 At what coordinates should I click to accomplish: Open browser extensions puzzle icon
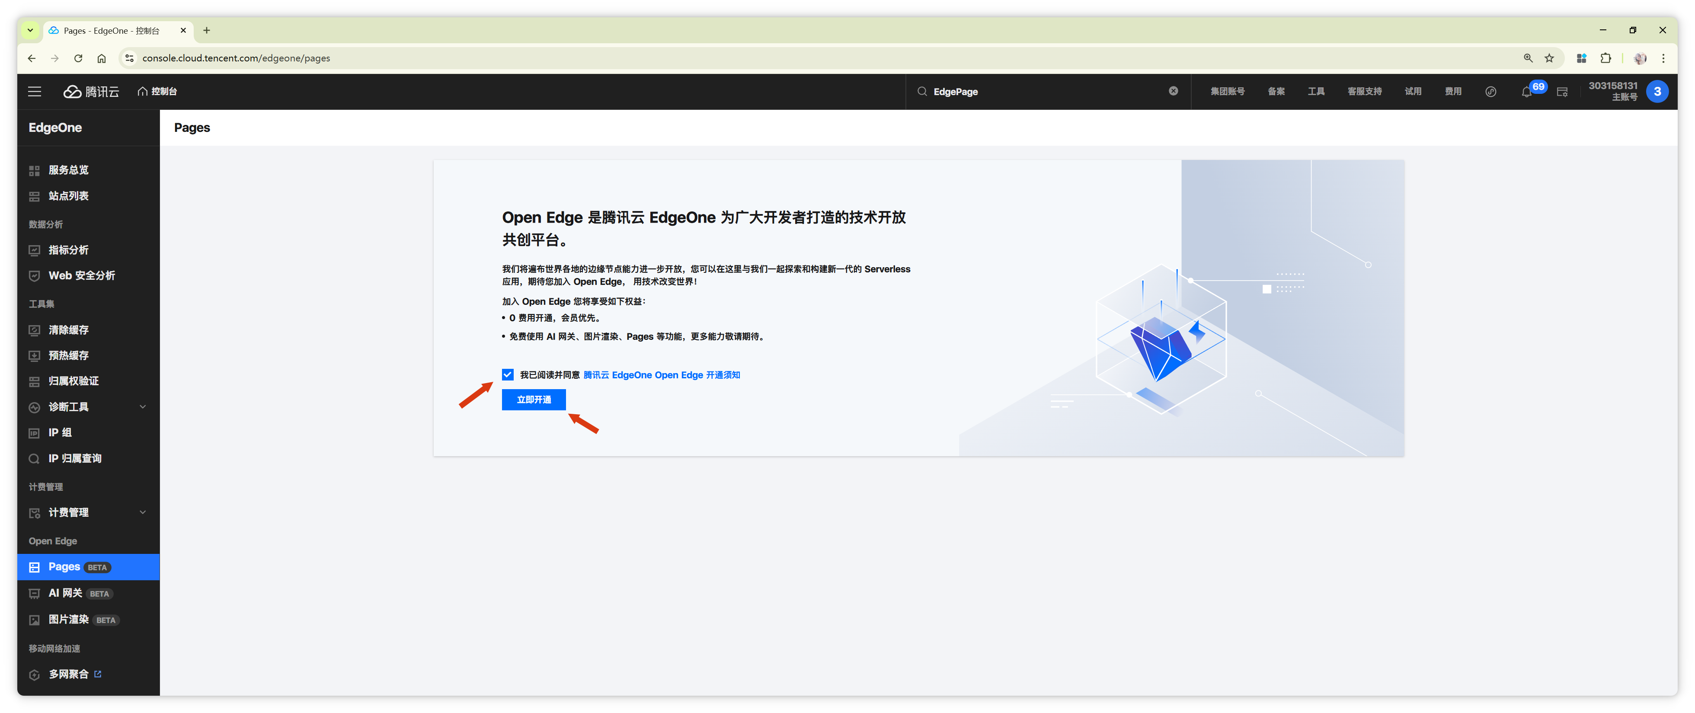pyautogui.click(x=1605, y=58)
